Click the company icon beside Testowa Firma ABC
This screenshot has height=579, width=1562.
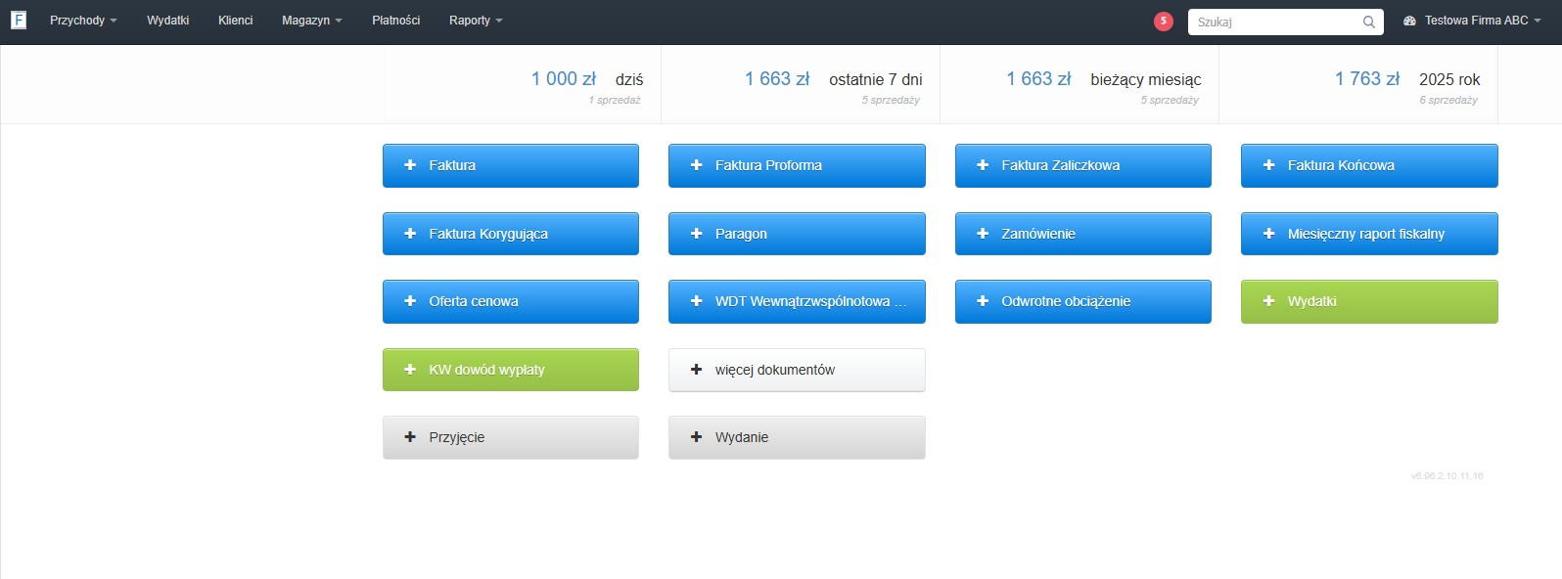tap(1409, 21)
